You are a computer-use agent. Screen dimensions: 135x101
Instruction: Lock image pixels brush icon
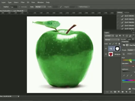pyautogui.click(x=113, y=44)
